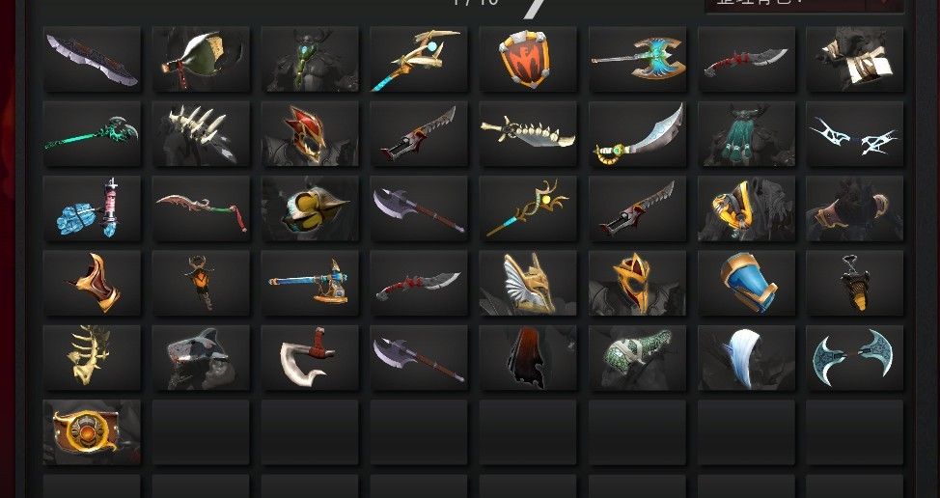Viewport: 940px width, 498px height.
Task: Pick the shark head item
Action: [201, 358]
